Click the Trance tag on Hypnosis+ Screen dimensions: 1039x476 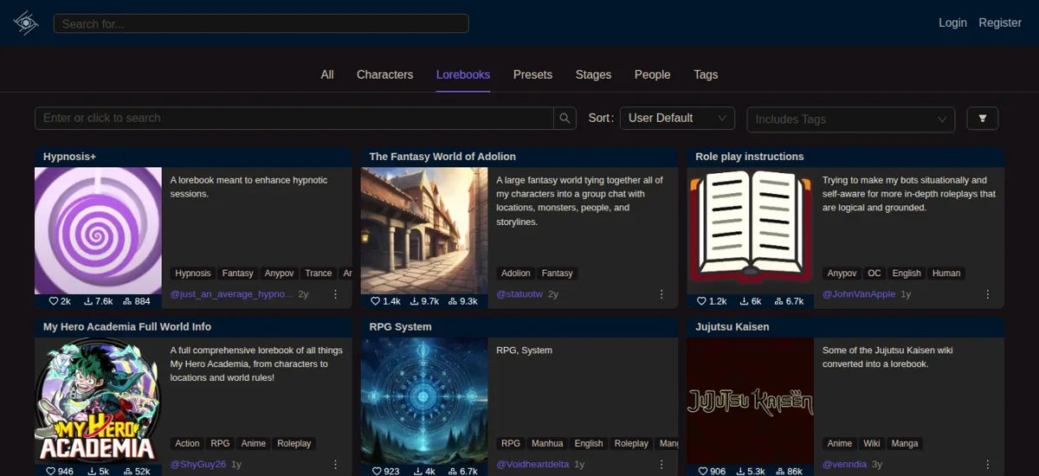point(319,273)
